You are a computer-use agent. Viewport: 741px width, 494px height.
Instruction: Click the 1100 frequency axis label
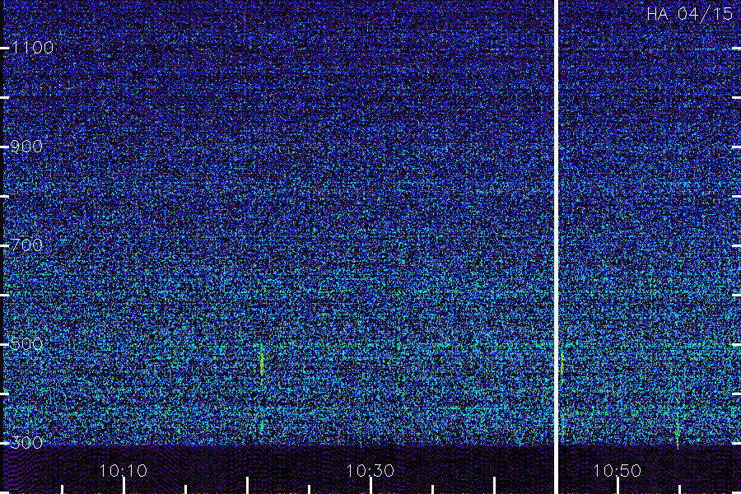tap(32, 48)
